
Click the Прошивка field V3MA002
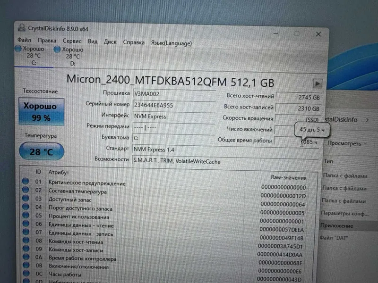pyautogui.click(x=174, y=94)
